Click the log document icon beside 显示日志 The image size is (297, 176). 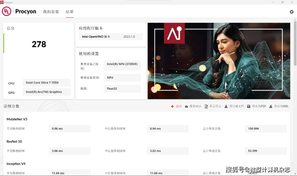tap(206, 106)
